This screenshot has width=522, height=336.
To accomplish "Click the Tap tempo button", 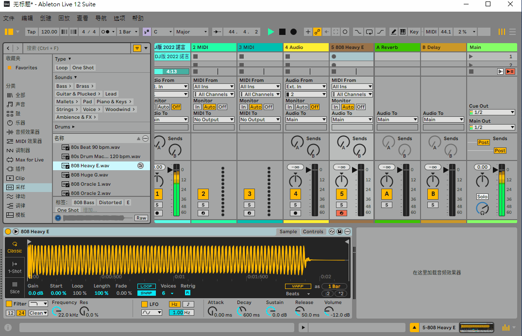I will click(x=31, y=32).
